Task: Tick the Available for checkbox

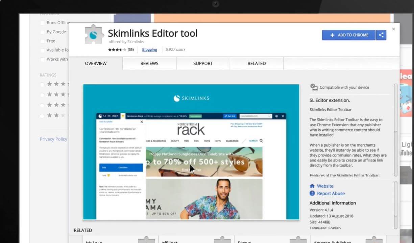Action: click(42, 50)
